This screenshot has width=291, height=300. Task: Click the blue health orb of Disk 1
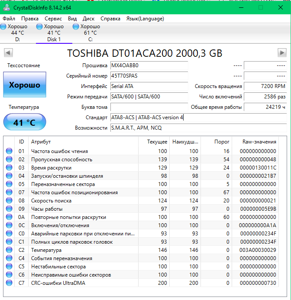(x=39, y=26)
